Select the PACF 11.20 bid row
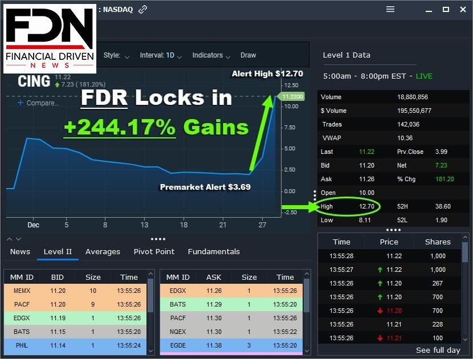The image size is (473, 359). pyautogui.click(x=75, y=304)
